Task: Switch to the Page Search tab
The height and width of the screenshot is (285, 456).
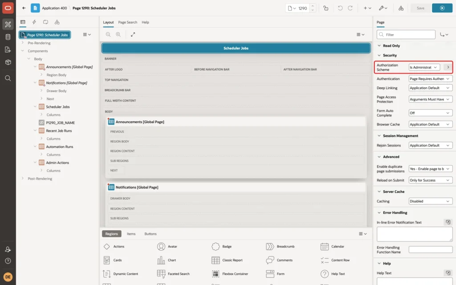Action: click(127, 22)
